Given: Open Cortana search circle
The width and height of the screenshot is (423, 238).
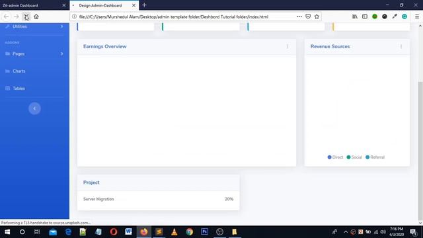Looking at the screenshot, I should tap(22, 232).
